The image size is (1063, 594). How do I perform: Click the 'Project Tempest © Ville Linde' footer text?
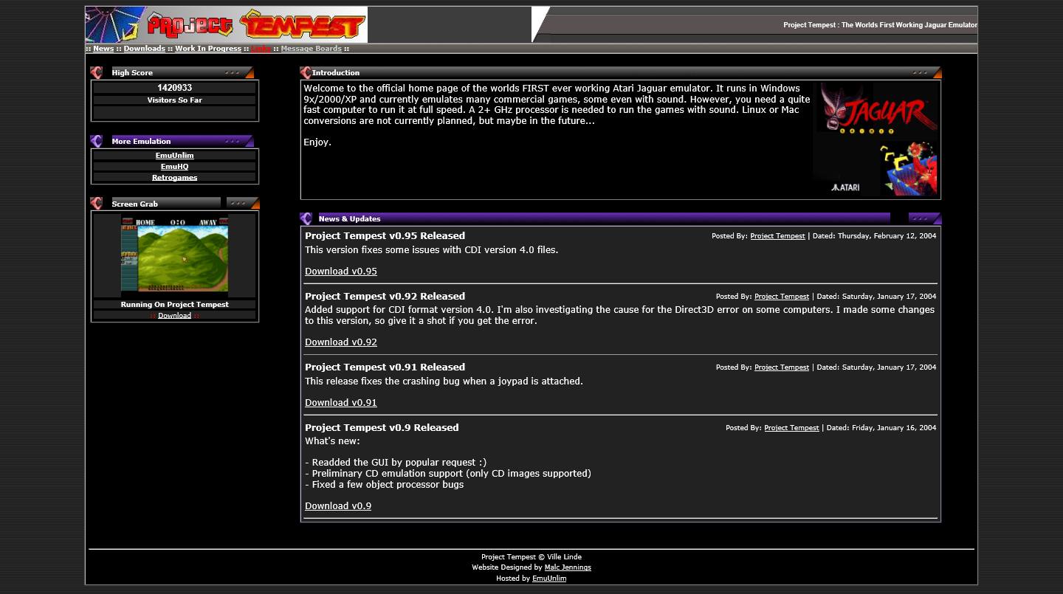click(x=531, y=557)
